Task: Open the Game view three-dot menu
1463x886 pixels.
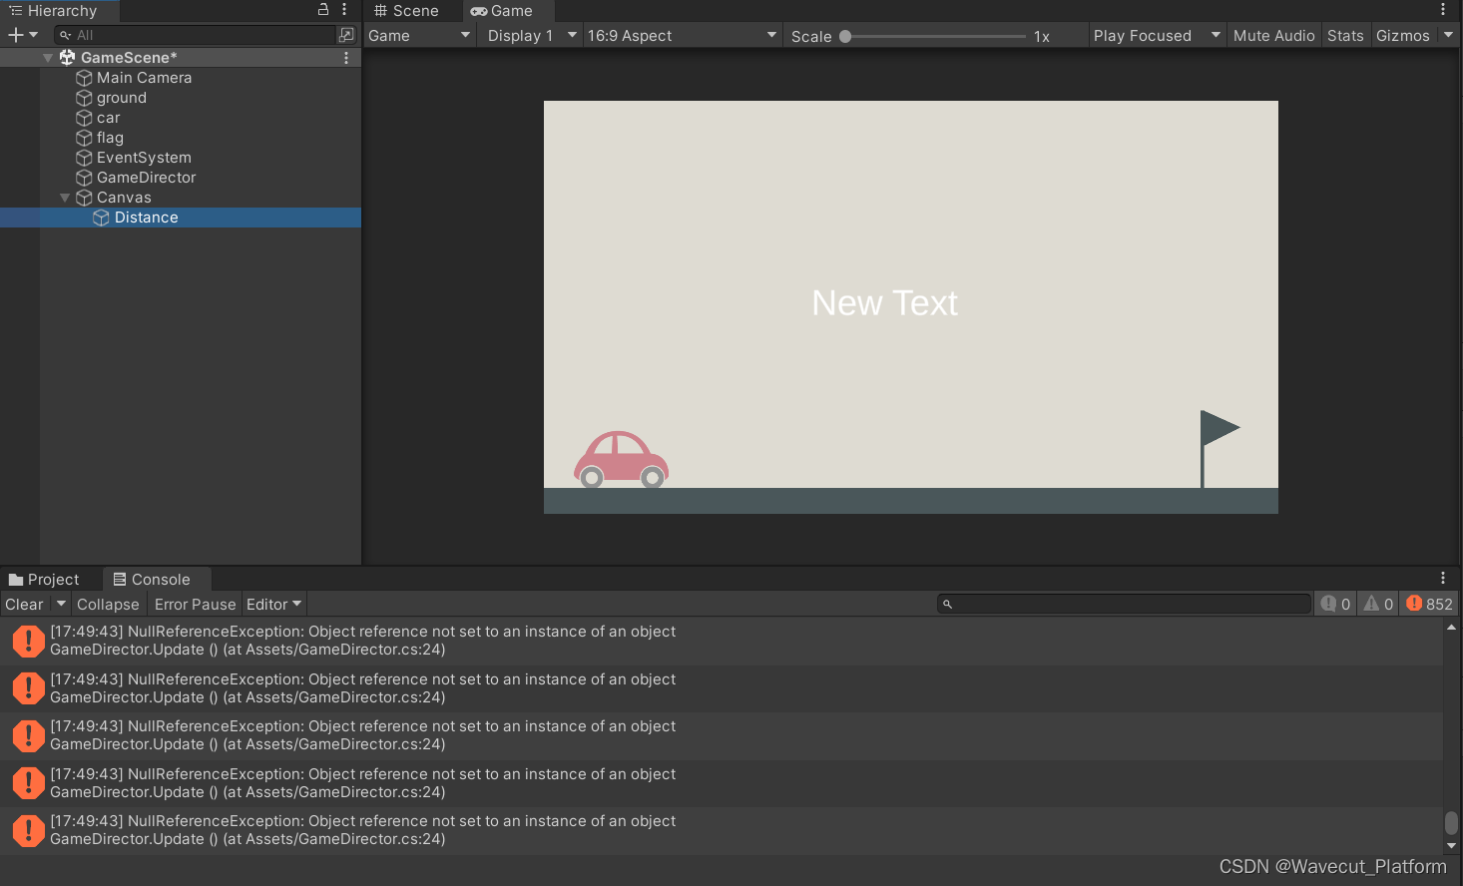Action: coord(1443,9)
